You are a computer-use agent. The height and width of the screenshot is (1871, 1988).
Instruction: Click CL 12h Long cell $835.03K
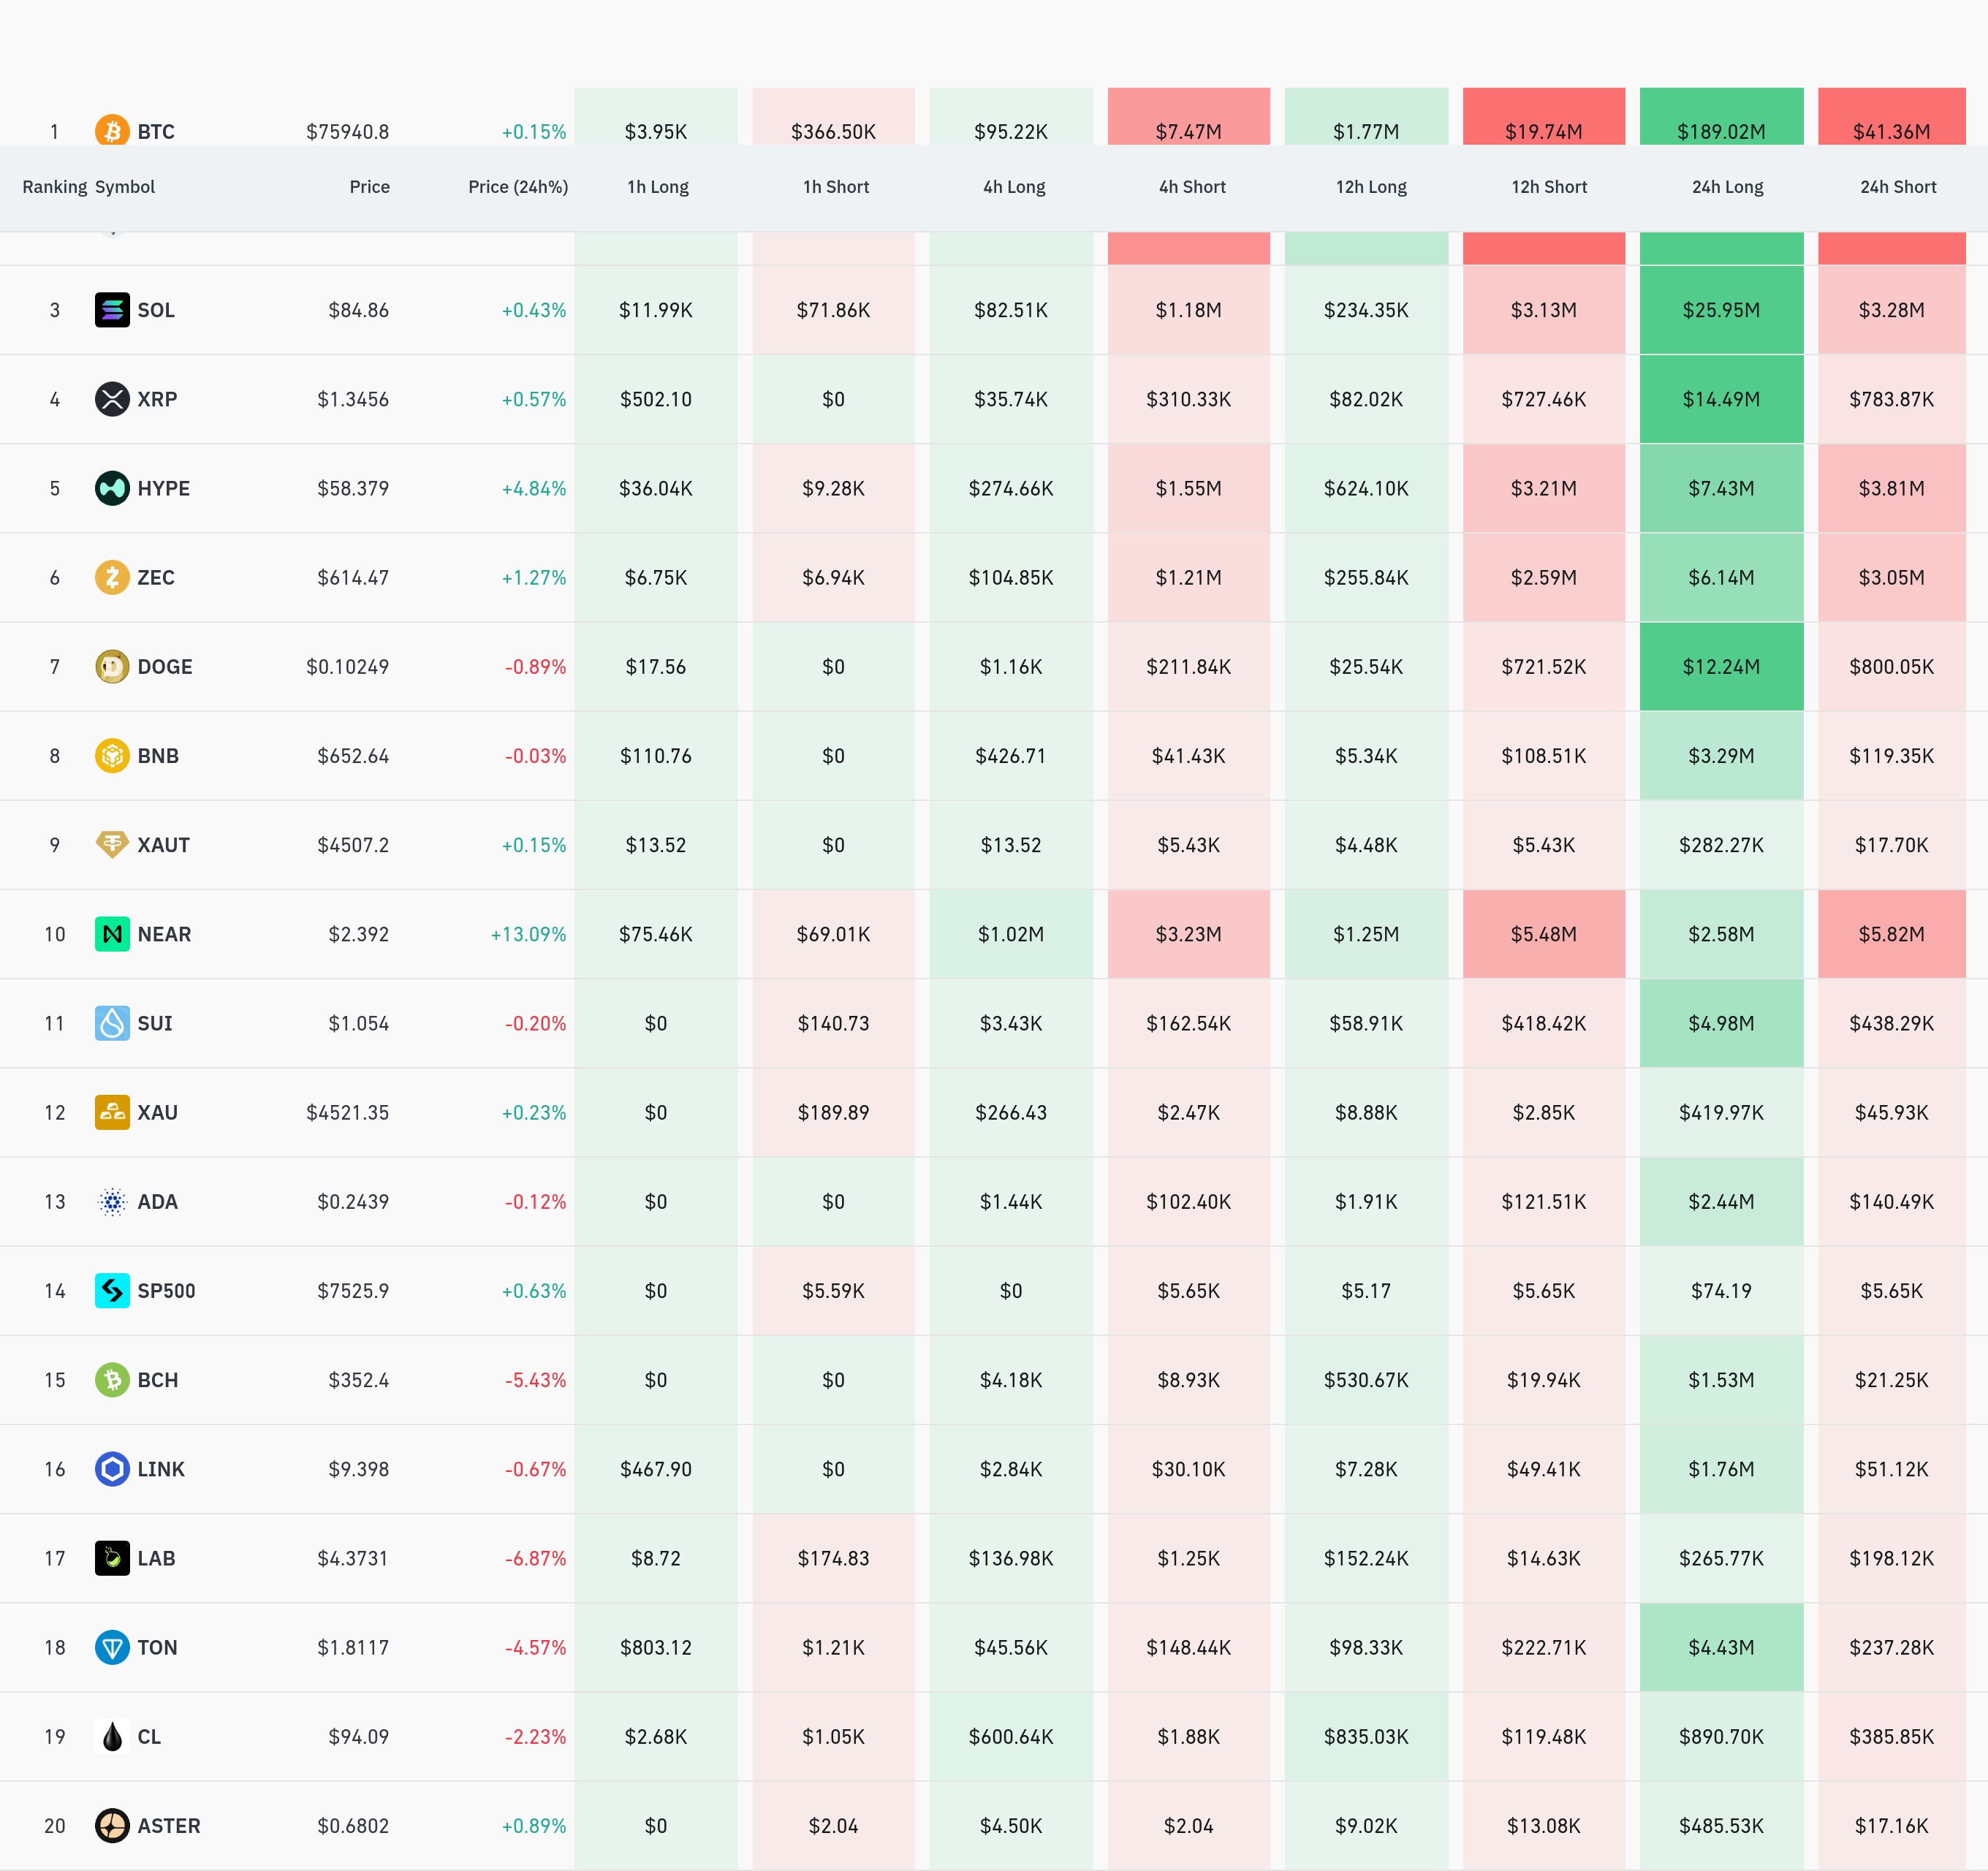1366,1736
